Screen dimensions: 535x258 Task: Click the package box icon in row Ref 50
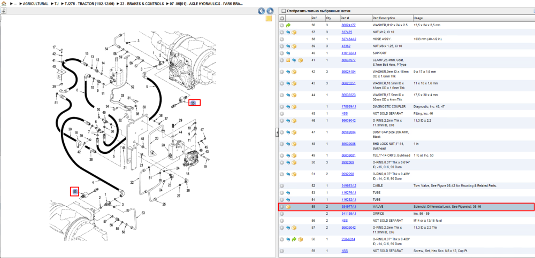coord(294,162)
